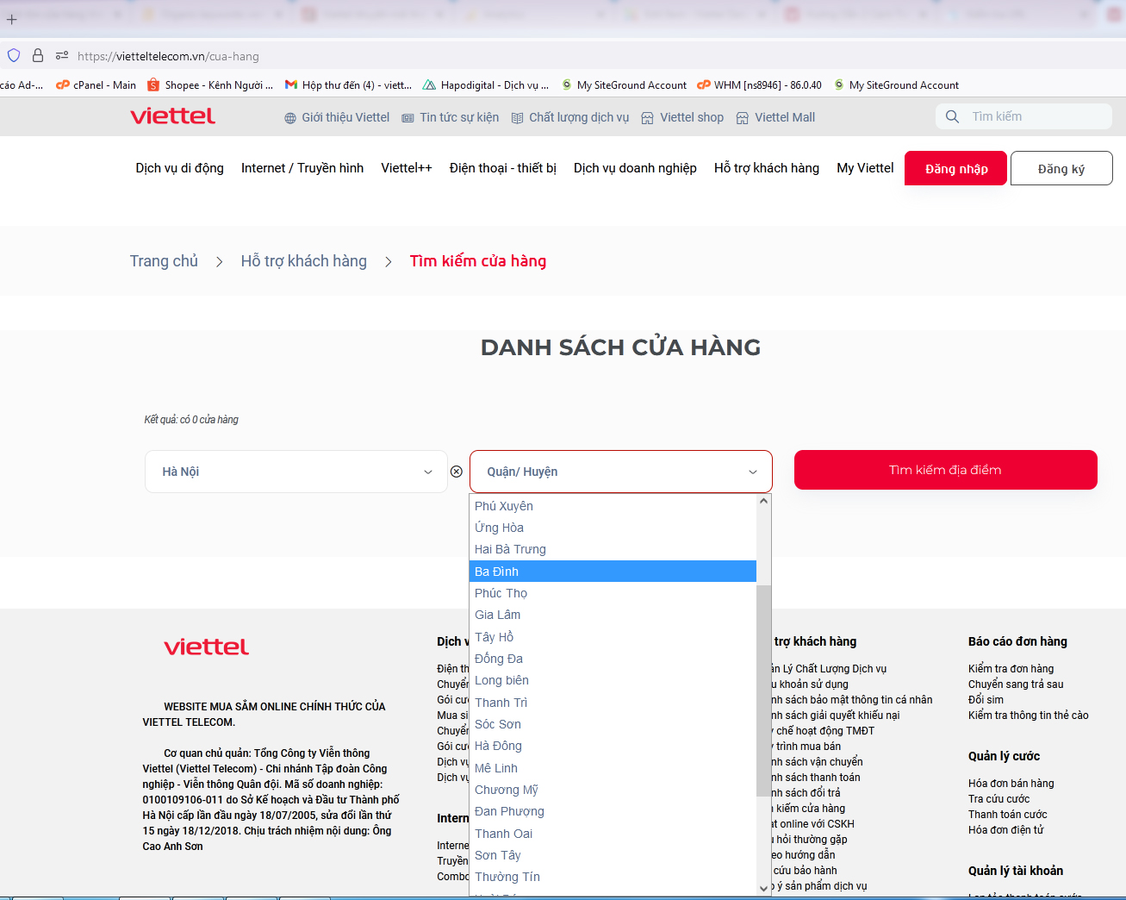
Task: Click the news icon beside Tin tức sự kiện
Action: pos(407,118)
